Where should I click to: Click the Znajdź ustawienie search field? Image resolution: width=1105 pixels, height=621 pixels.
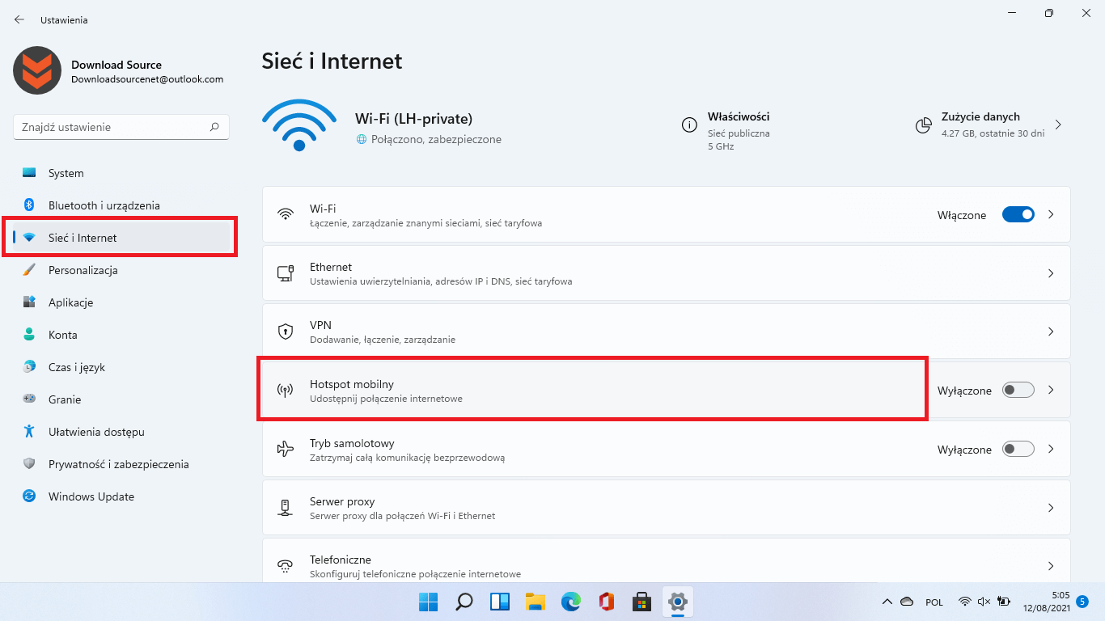coord(121,127)
